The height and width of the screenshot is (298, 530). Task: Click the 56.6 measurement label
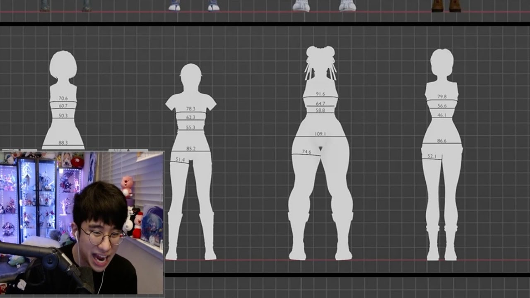[442, 106]
